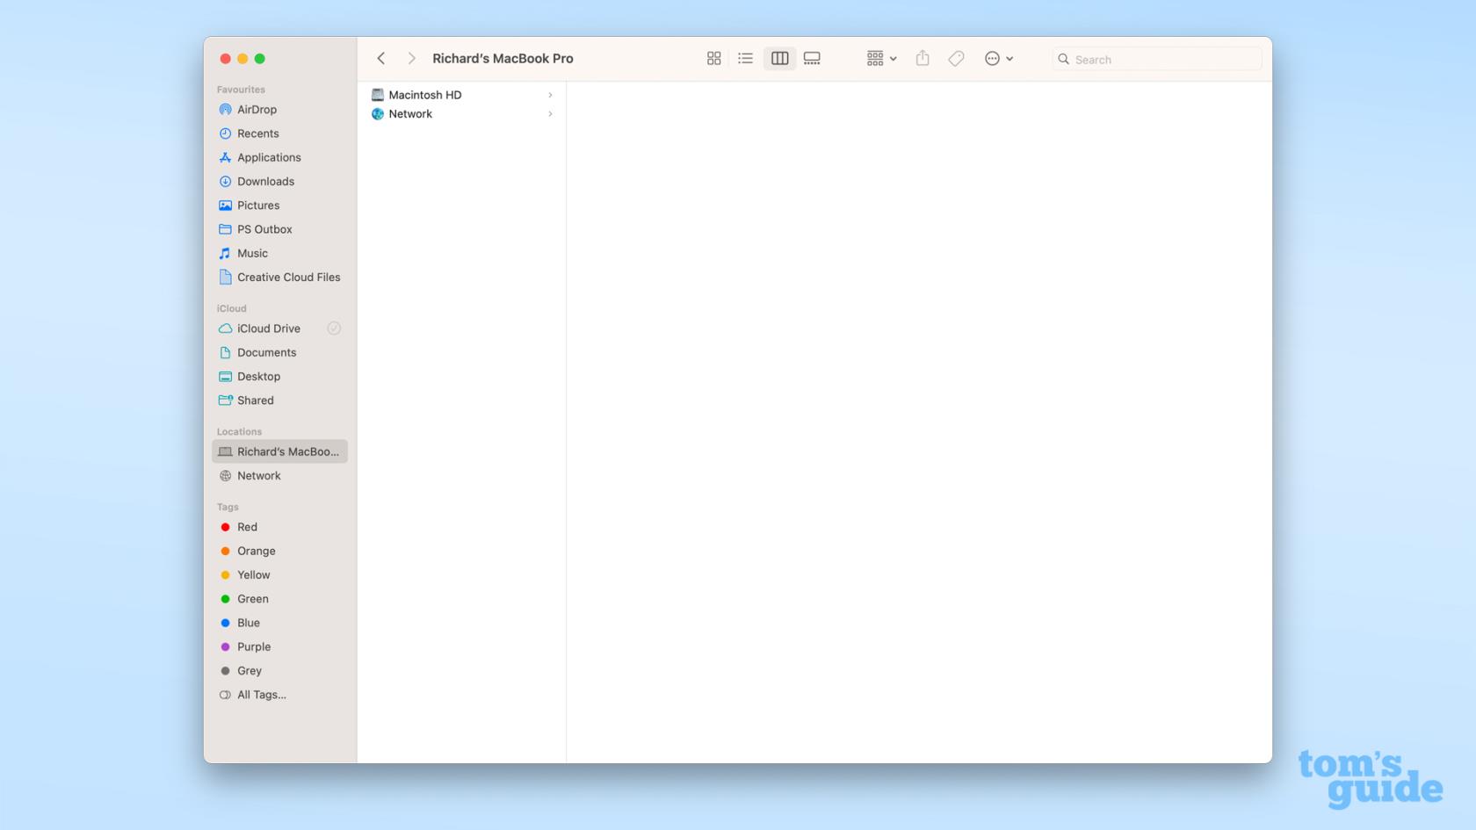Open Recents in the sidebar

pos(280,134)
